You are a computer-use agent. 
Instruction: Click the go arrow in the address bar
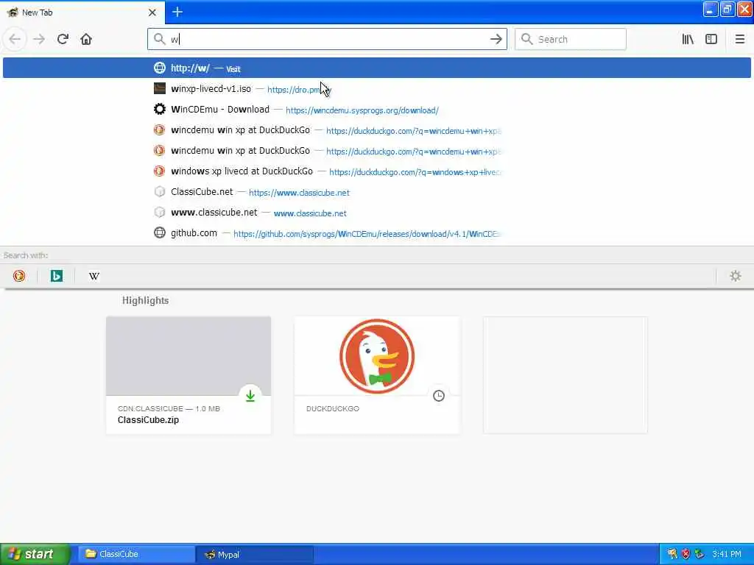pyautogui.click(x=496, y=39)
